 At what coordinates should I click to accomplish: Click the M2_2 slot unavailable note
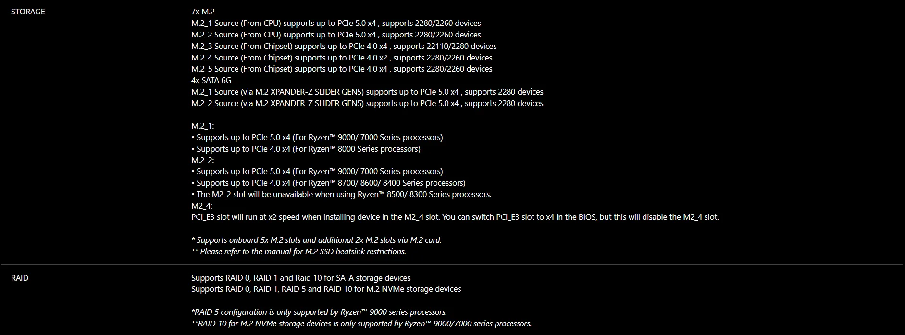341,194
